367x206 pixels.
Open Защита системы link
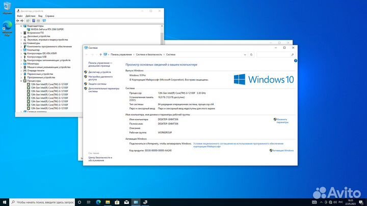(x=97, y=84)
